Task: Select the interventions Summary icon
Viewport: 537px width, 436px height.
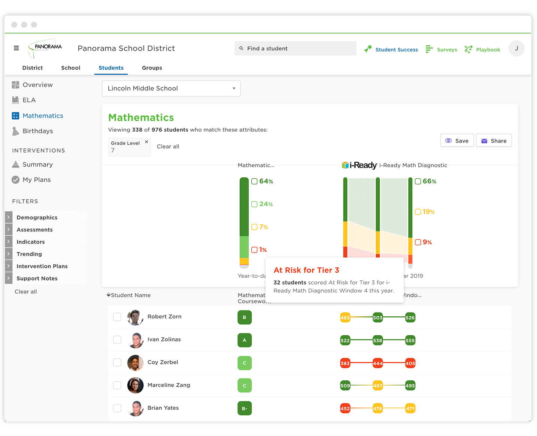Action: point(15,164)
